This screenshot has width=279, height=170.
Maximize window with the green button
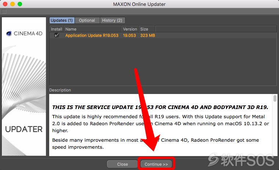(x=20, y=4)
